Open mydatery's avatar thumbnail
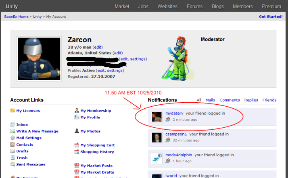The height and width of the screenshot is (178, 288). 157,117
